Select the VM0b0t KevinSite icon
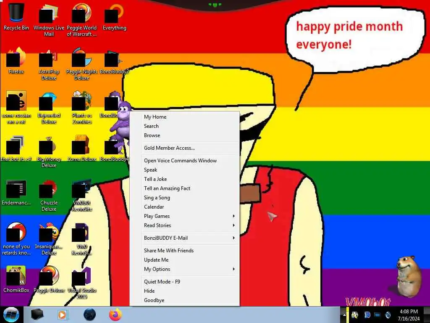 tap(82, 195)
